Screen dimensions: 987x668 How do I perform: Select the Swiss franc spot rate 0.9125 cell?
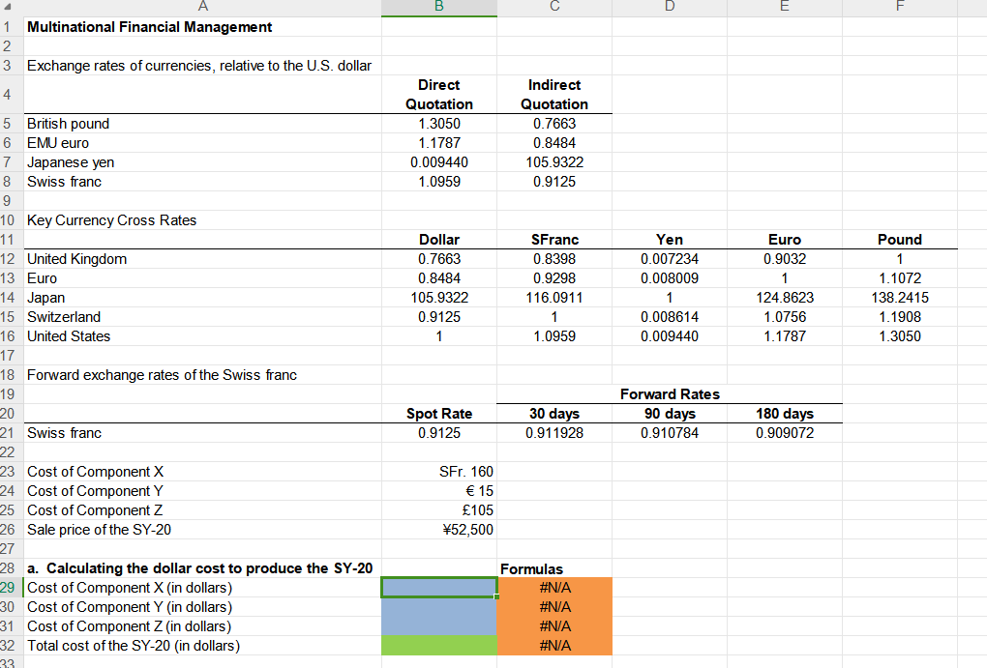(x=438, y=432)
